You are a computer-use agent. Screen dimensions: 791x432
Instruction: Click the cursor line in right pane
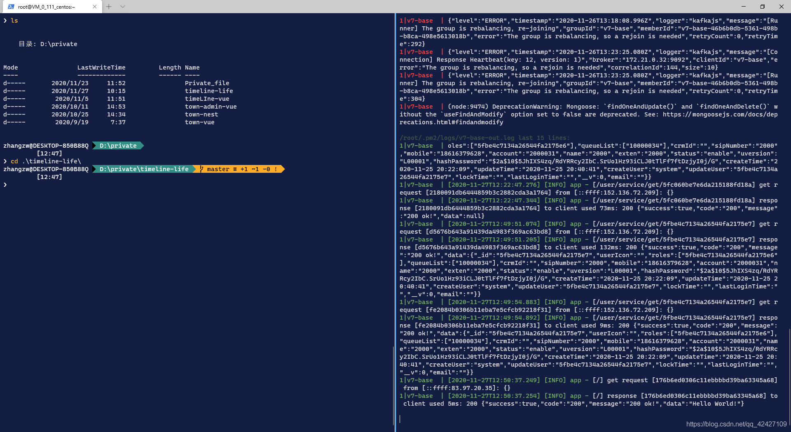[x=400, y=419]
